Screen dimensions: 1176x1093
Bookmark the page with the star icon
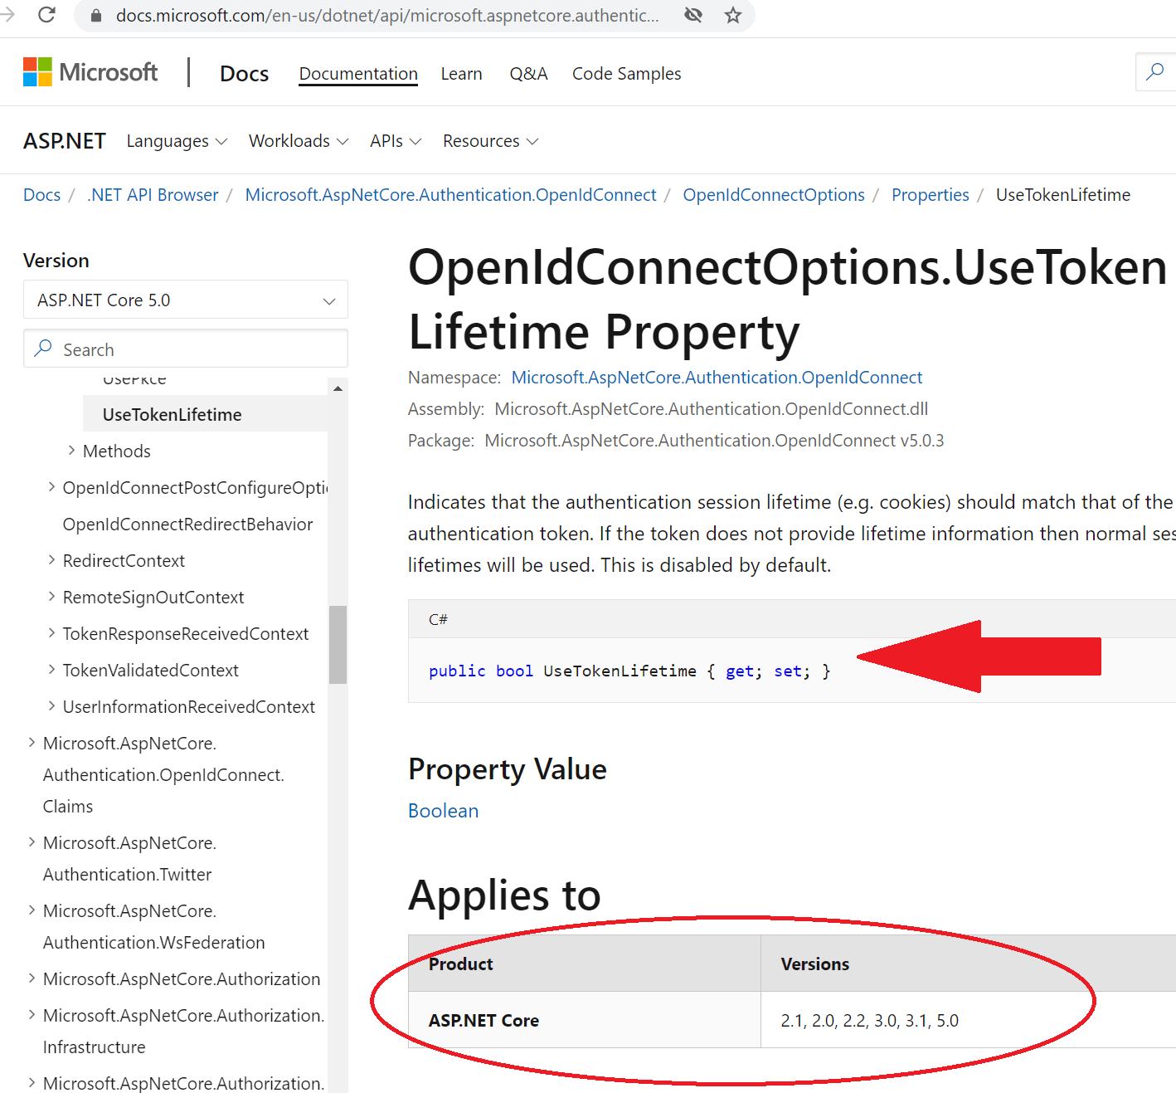(732, 14)
